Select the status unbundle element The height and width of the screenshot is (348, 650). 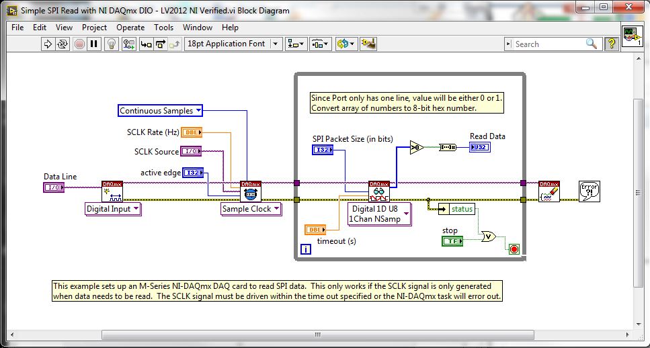456,209
